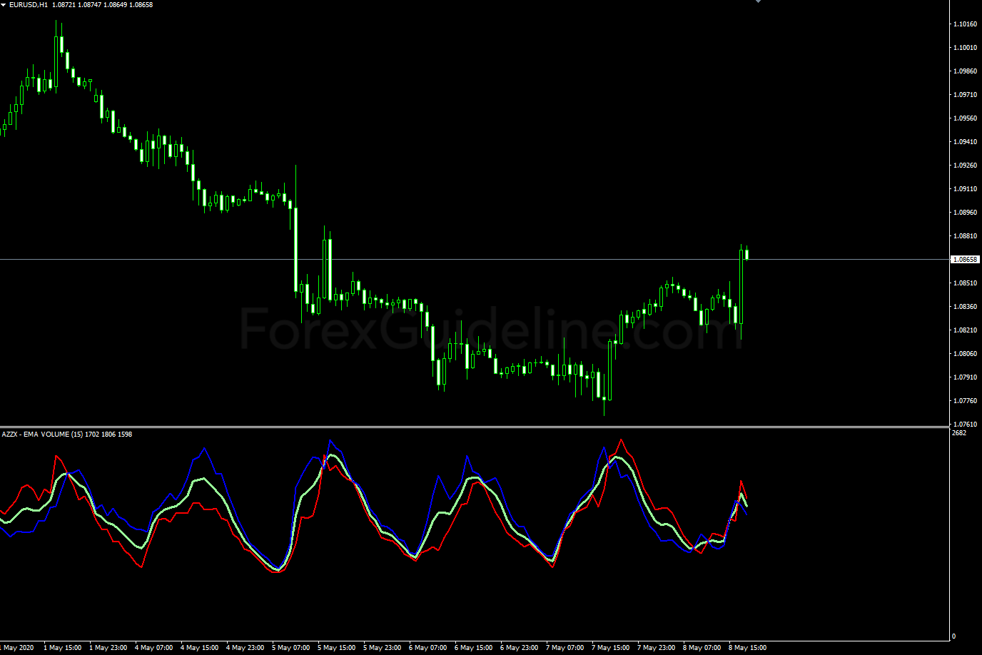The height and width of the screenshot is (655, 982).
Task: Click the 4 May 15:00 time label
Action: pyautogui.click(x=199, y=648)
